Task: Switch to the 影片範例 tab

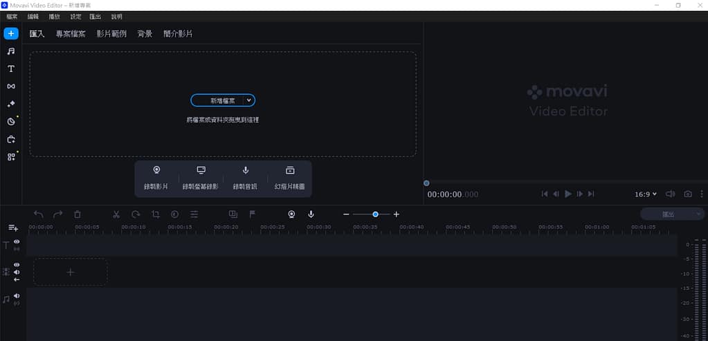Action: click(x=111, y=34)
